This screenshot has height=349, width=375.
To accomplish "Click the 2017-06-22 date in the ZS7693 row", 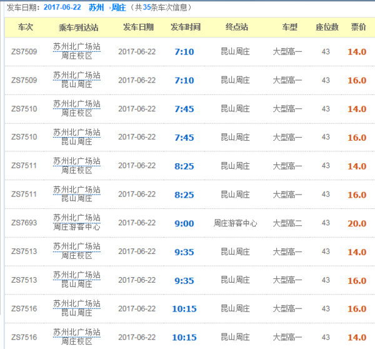I will pos(136,223).
